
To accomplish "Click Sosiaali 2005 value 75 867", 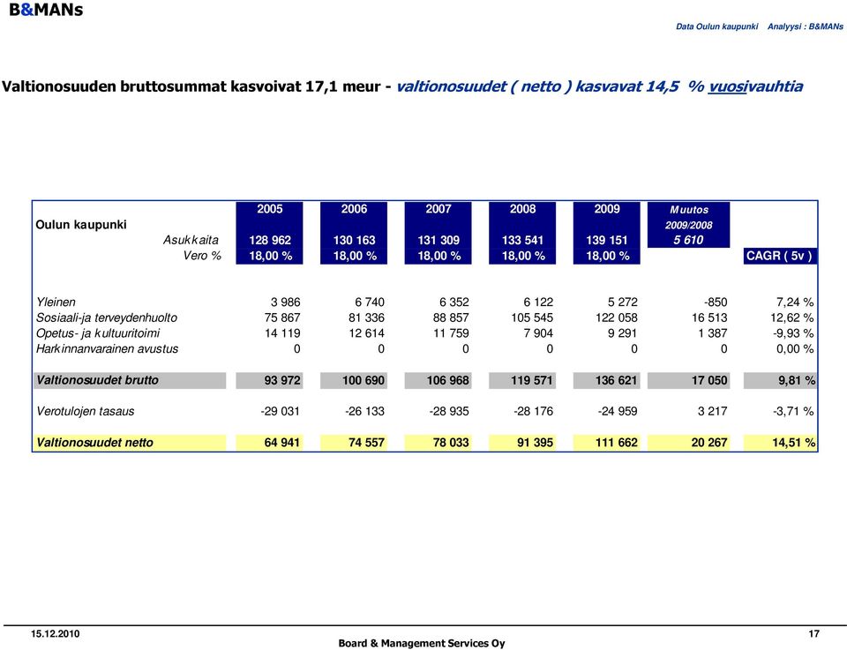I will click(x=282, y=318).
